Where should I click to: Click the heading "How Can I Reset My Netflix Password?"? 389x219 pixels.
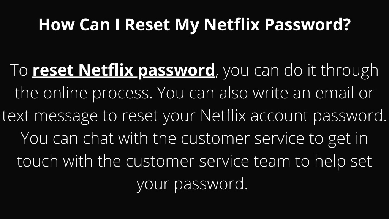pyautogui.click(x=195, y=25)
